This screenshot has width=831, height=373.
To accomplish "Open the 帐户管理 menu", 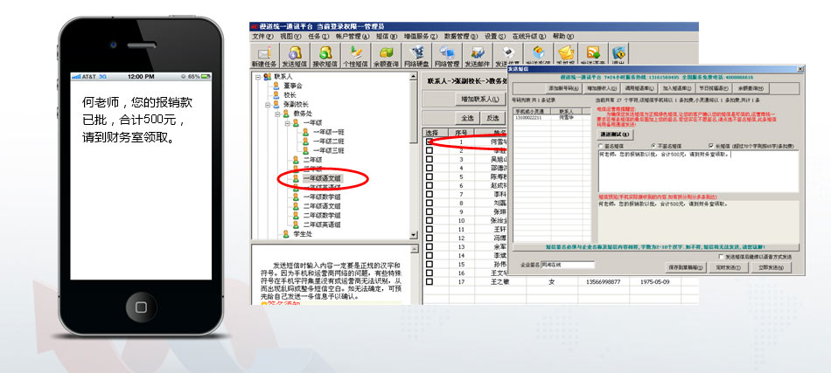I will (348, 37).
